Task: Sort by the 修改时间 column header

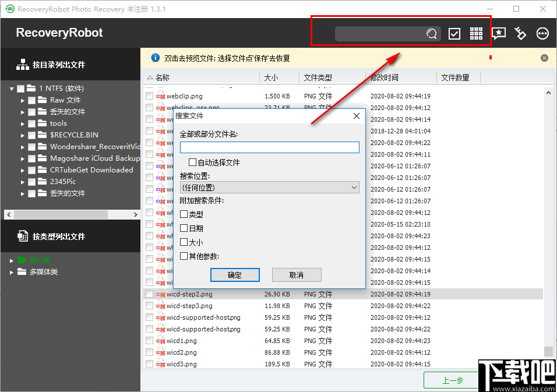Action: pos(401,77)
